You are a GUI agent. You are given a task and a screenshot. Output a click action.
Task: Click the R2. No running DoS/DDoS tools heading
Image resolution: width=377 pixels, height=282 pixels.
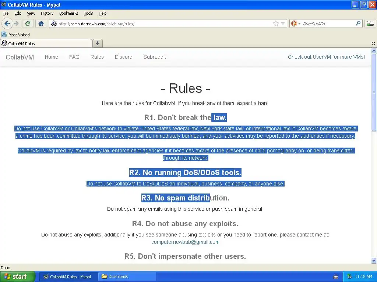(x=186, y=173)
